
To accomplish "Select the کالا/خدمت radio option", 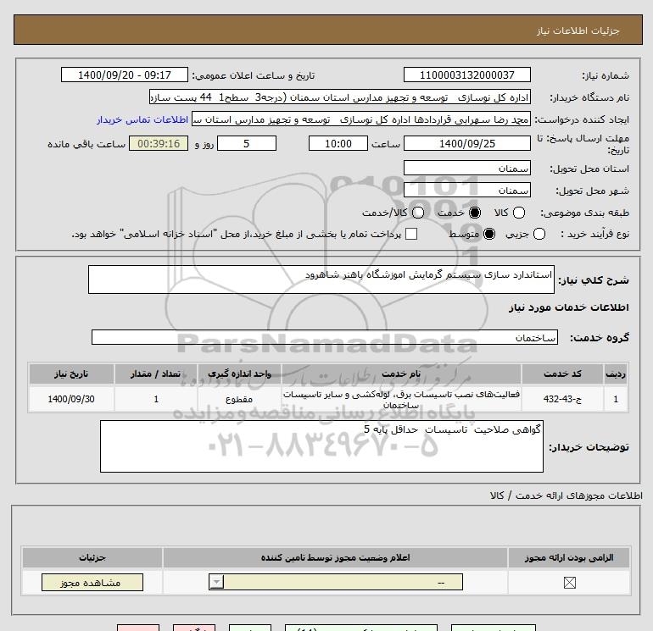I will (418, 213).
